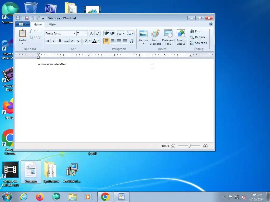Show hidden tray icons arrow

click(x=224, y=197)
